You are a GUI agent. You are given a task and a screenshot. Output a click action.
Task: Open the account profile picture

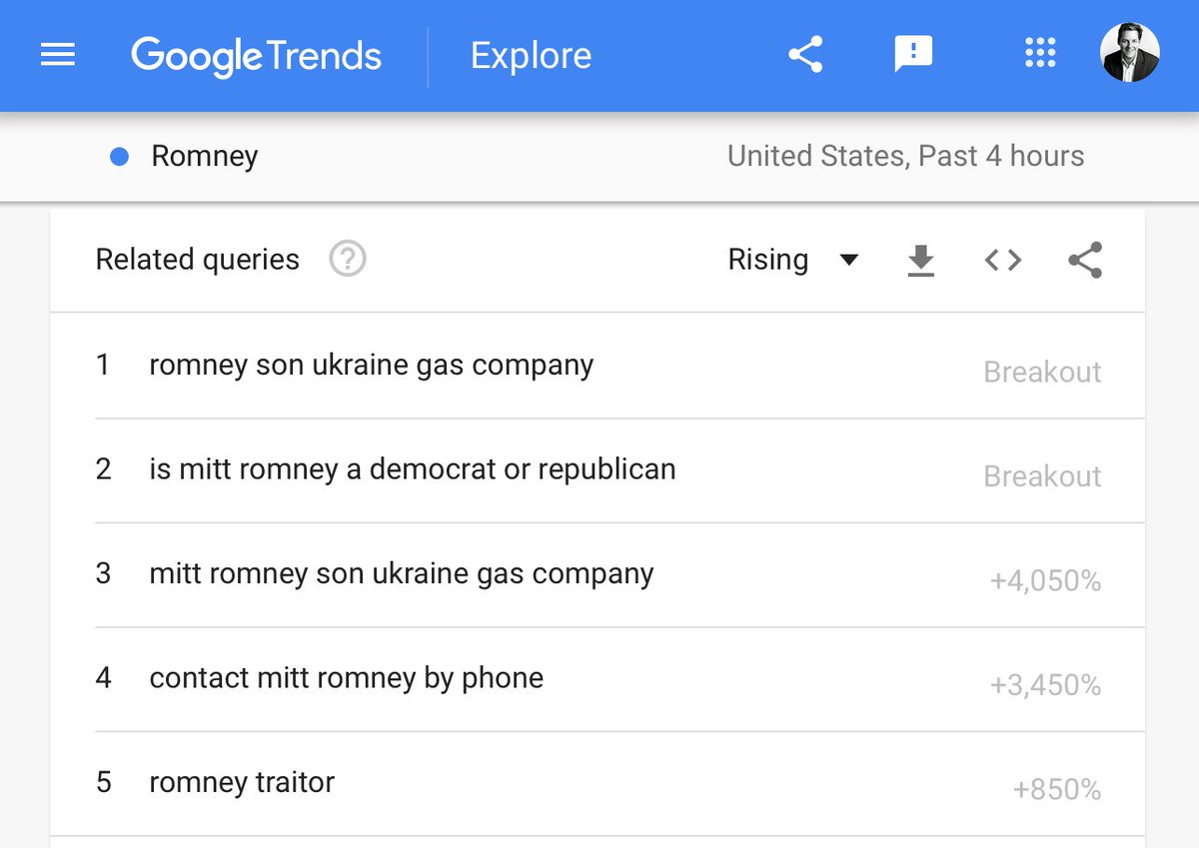pos(1130,53)
